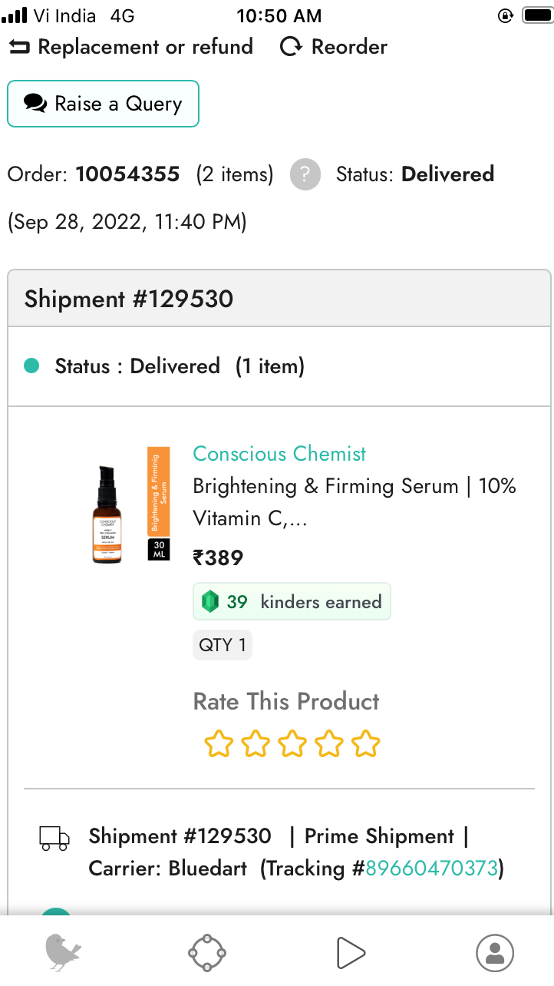
Task: Rate the product three stars
Action: tap(292, 744)
